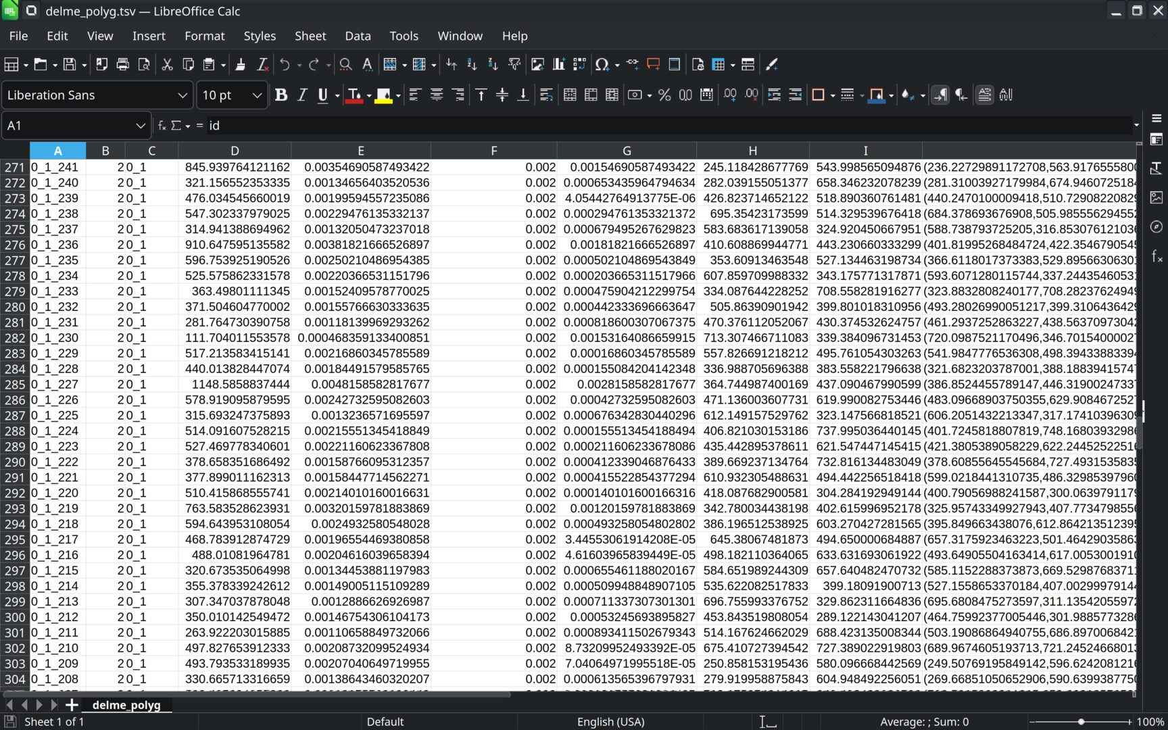The height and width of the screenshot is (730, 1168).
Task: Click Merge and Center Cells icon
Action: pyautogui.click(x=570, y=95)
